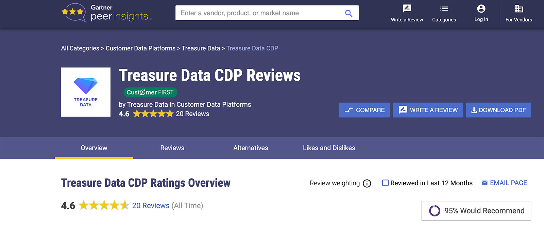
Task: Click the header rating stars beside 20 Reviews
Action: [153, 114]
